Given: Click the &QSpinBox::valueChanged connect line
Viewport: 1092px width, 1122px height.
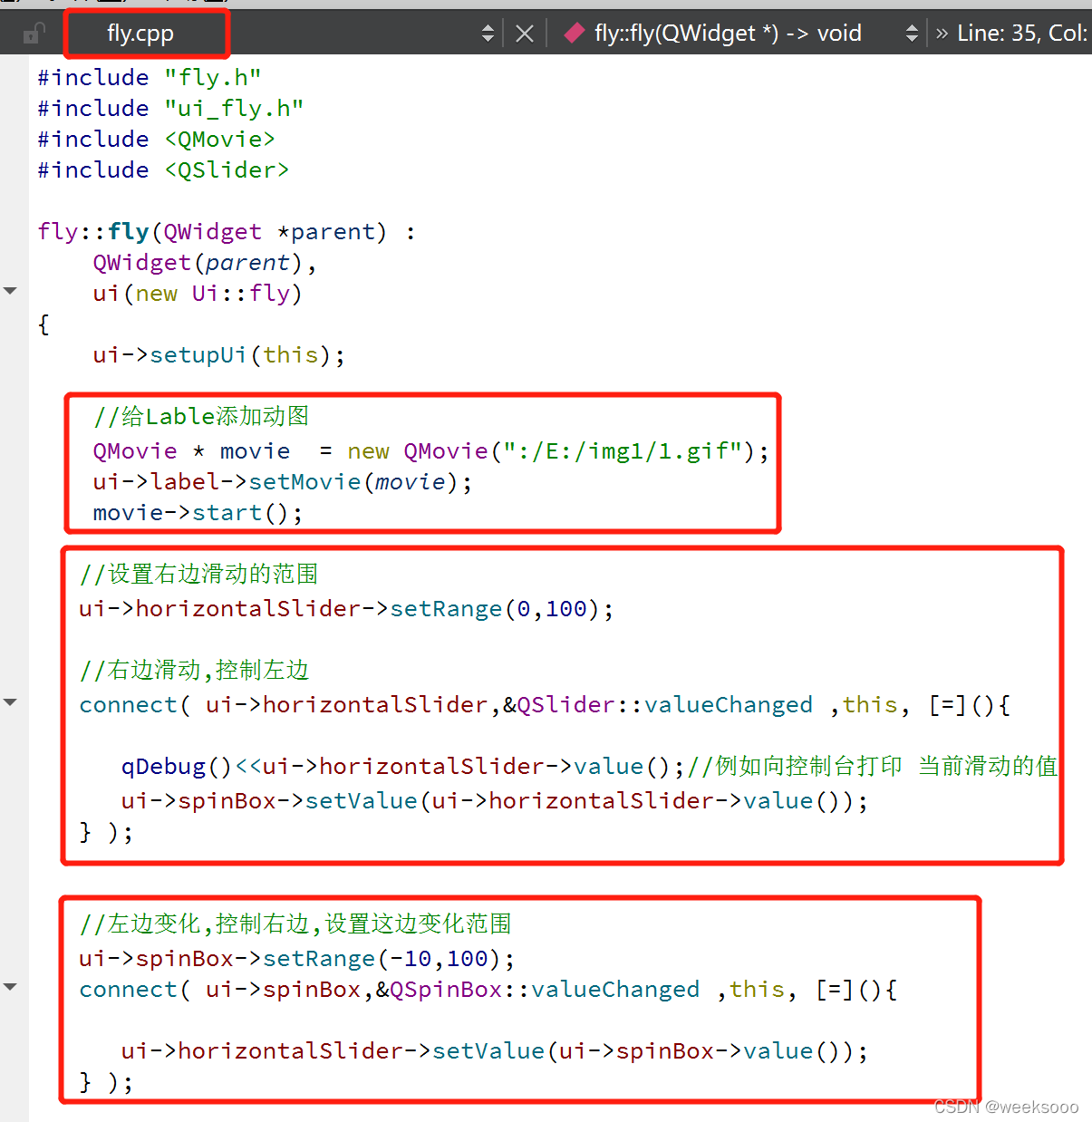Looking at the screenshot, I should 488,990.
